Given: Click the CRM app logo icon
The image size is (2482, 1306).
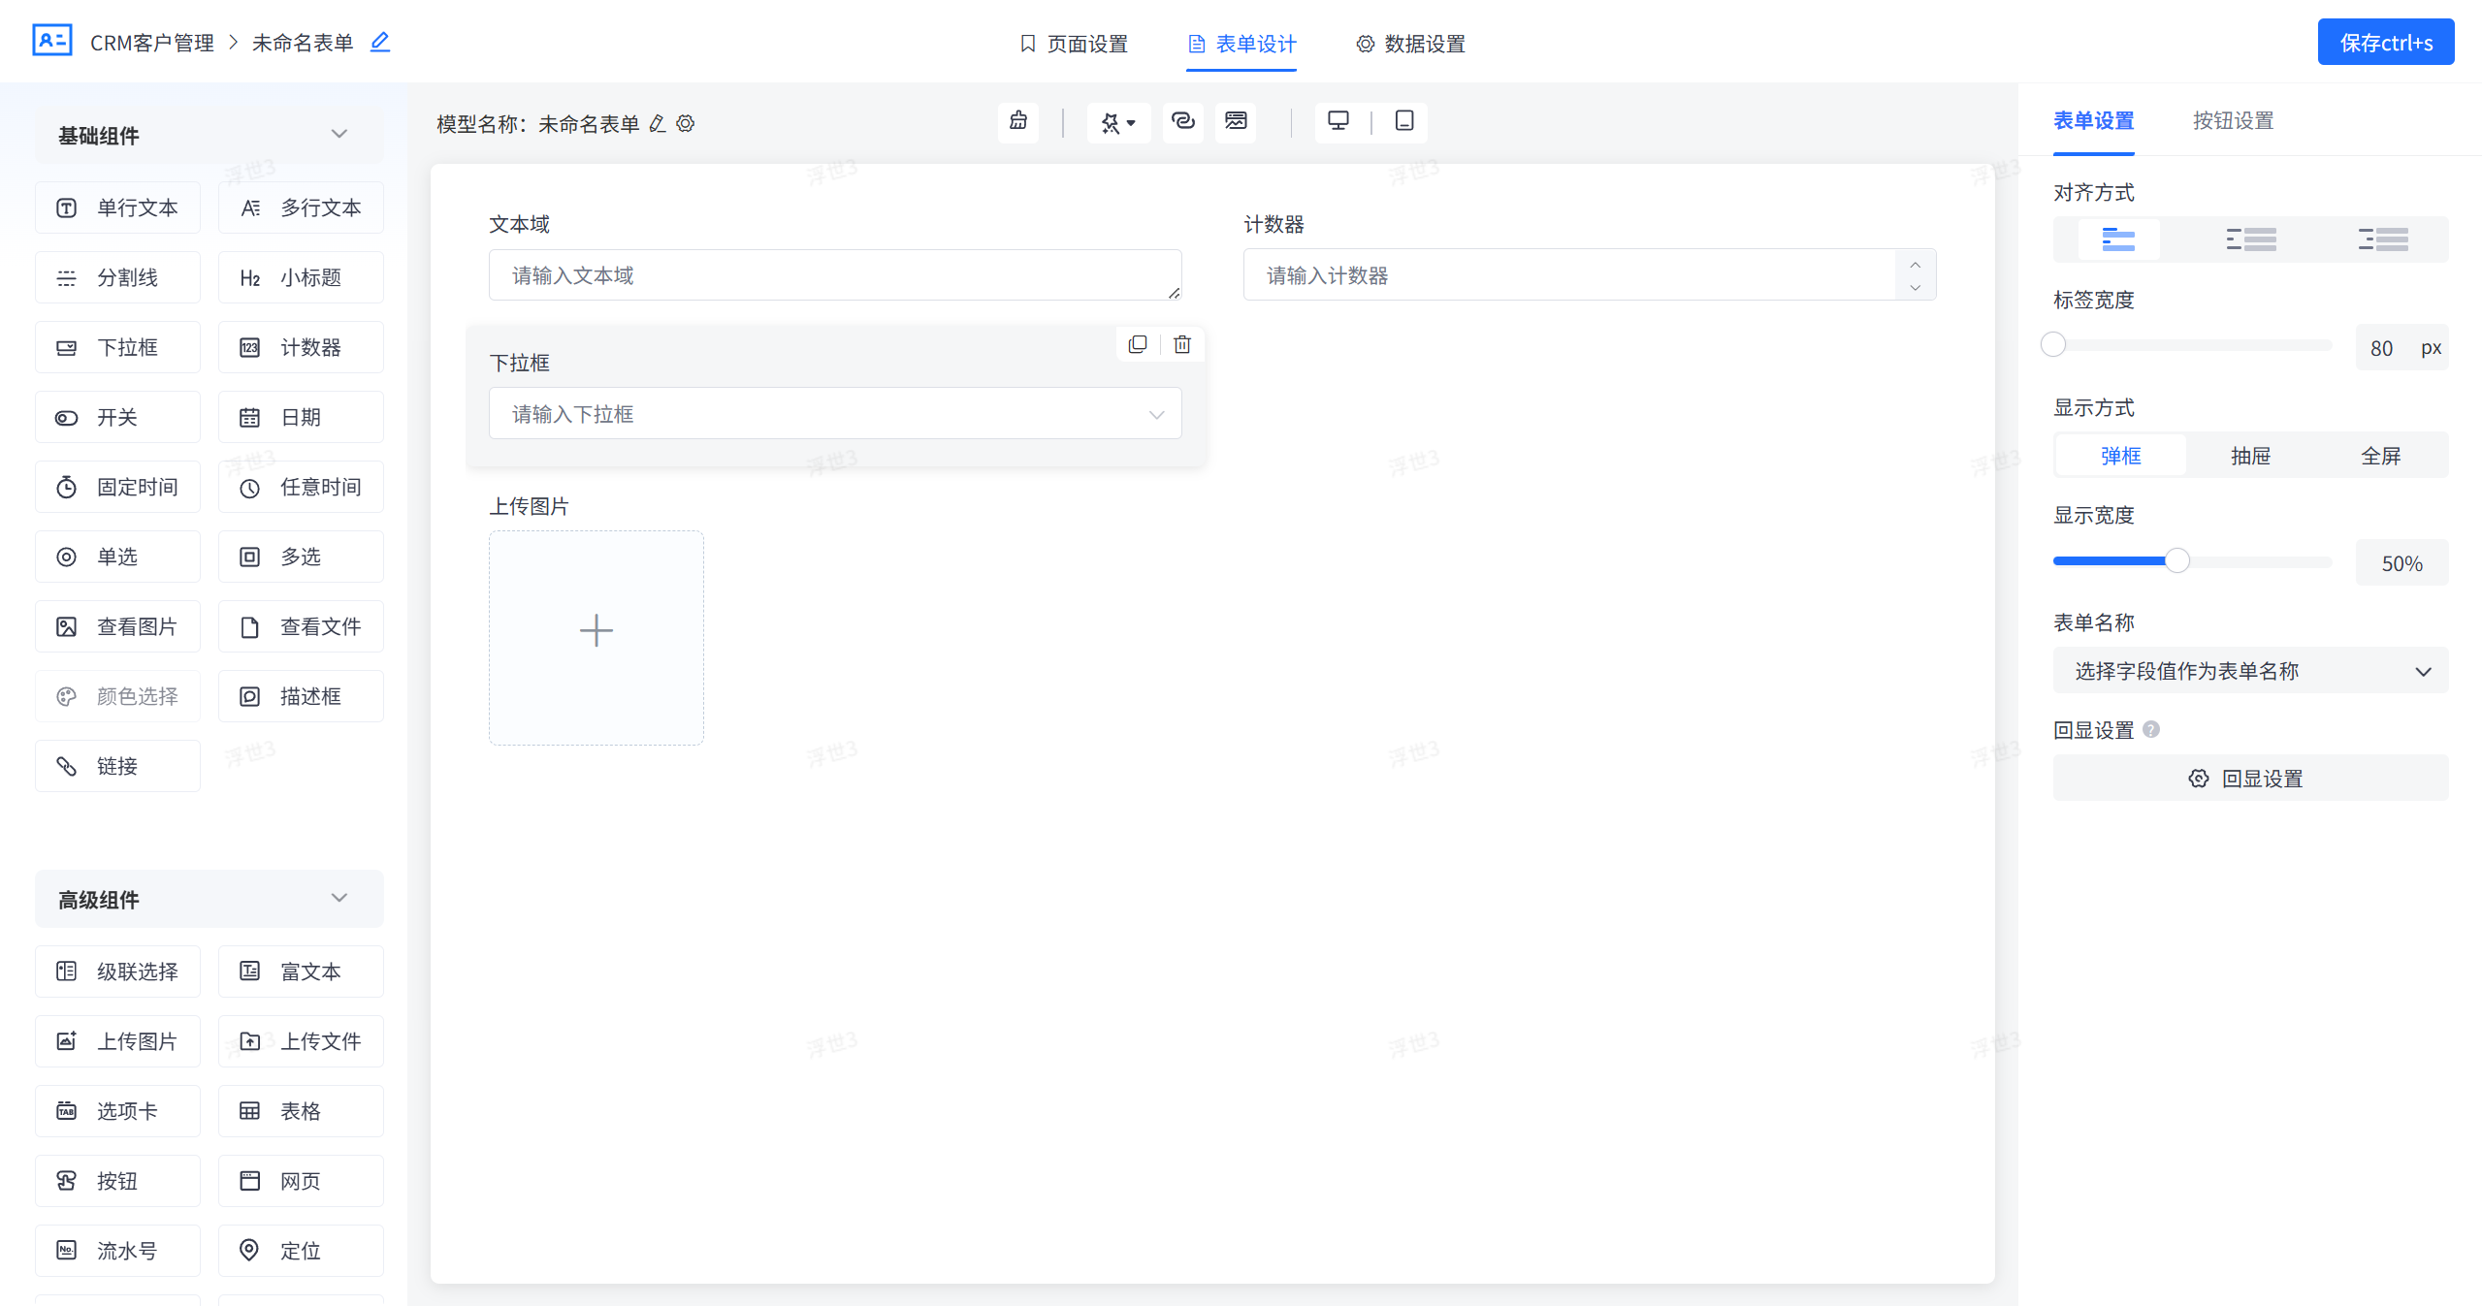Looking at the screenshot, I should coord(52,41).
